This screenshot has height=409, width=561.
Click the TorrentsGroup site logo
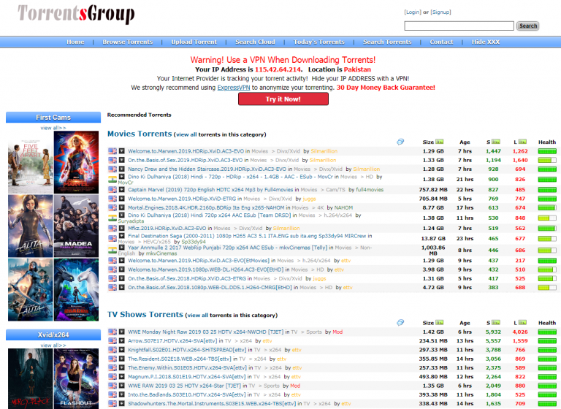[76, 14]
